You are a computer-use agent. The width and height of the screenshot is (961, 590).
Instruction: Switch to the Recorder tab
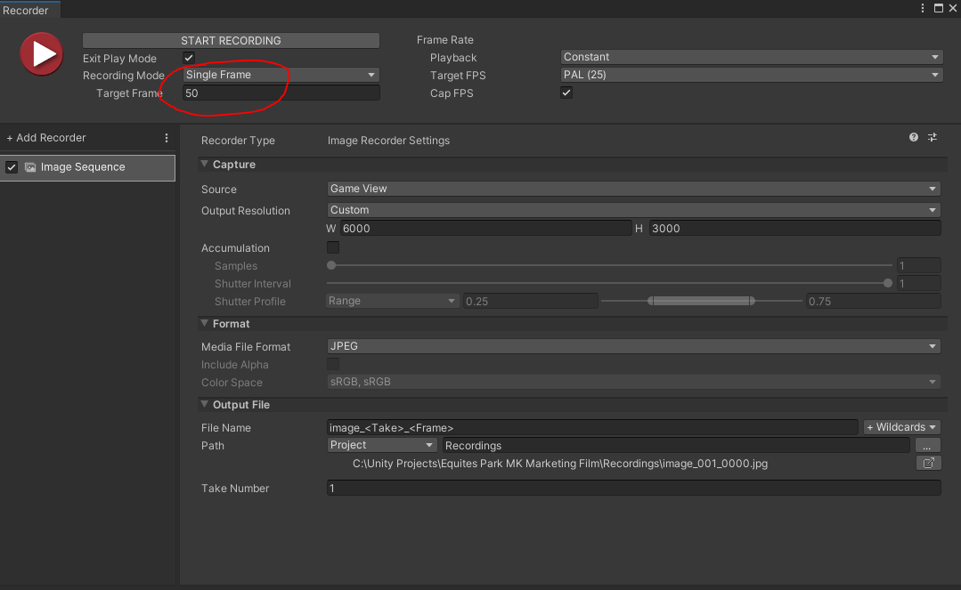click(x=27, y=8)
